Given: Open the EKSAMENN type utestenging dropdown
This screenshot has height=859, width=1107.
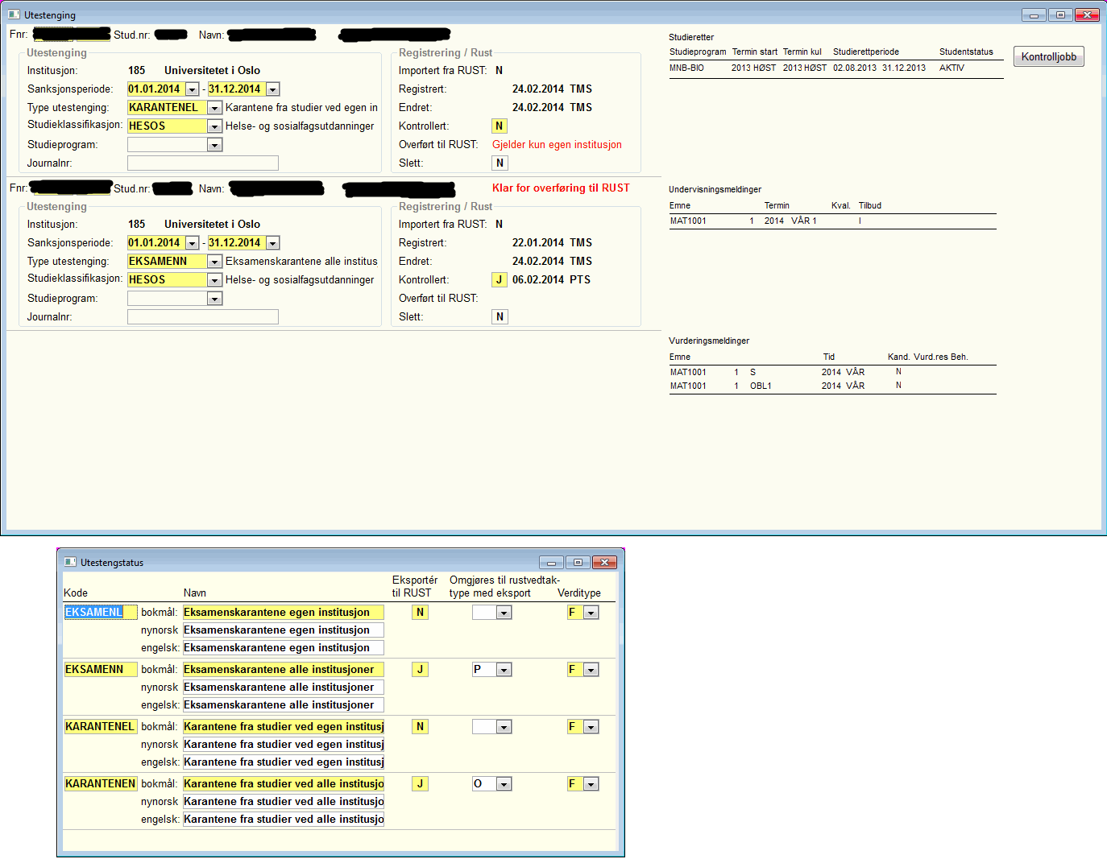Looking at the screenshot, I should pos(214,262).
